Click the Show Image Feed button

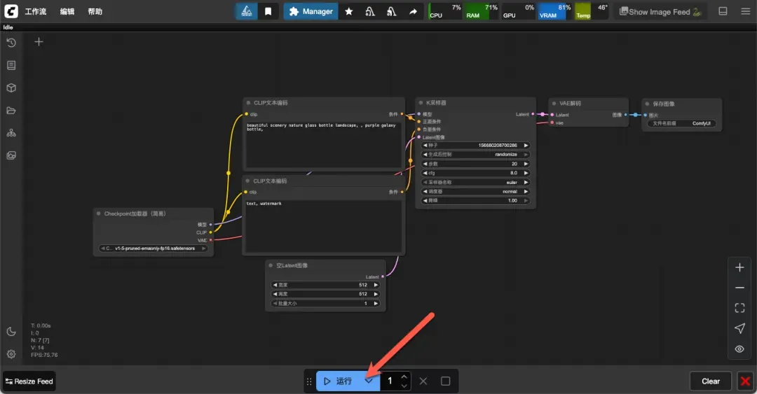660,12
